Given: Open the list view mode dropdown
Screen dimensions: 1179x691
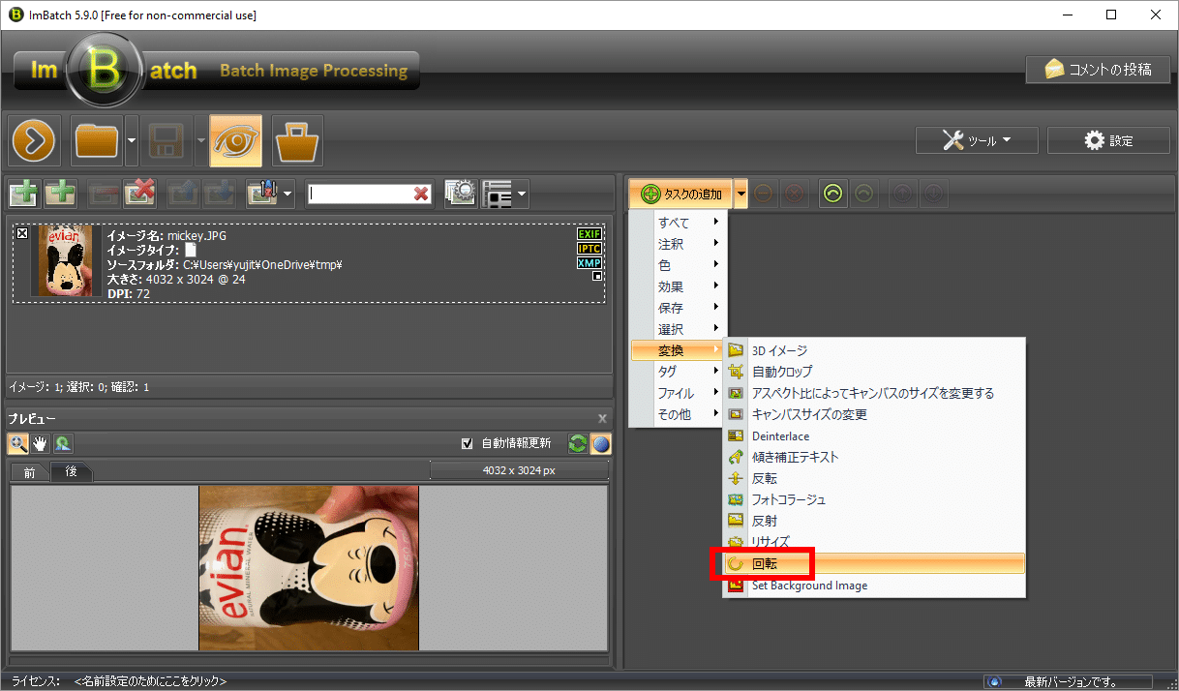Looking at the screenshot, I should [x=522, y=194].
